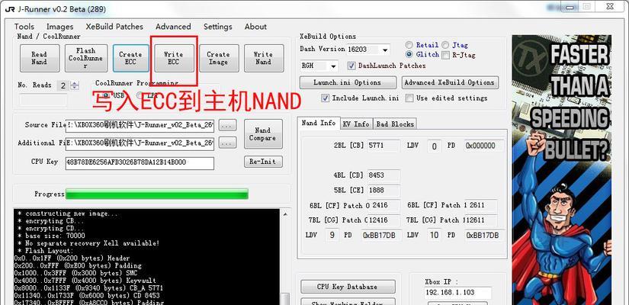Select the Jtag radio button

(x=445, y=45)
